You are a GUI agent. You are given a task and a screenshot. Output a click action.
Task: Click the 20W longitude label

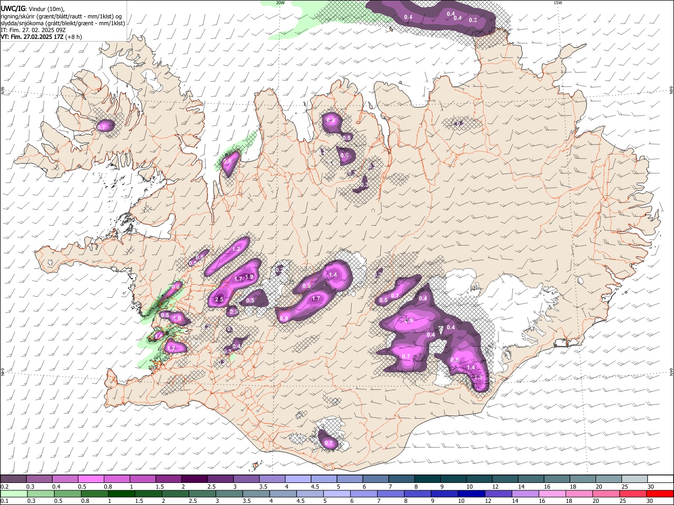(x=280, y=3)
